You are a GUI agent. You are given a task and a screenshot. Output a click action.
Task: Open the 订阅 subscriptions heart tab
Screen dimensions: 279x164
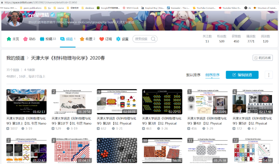(106, 39)
